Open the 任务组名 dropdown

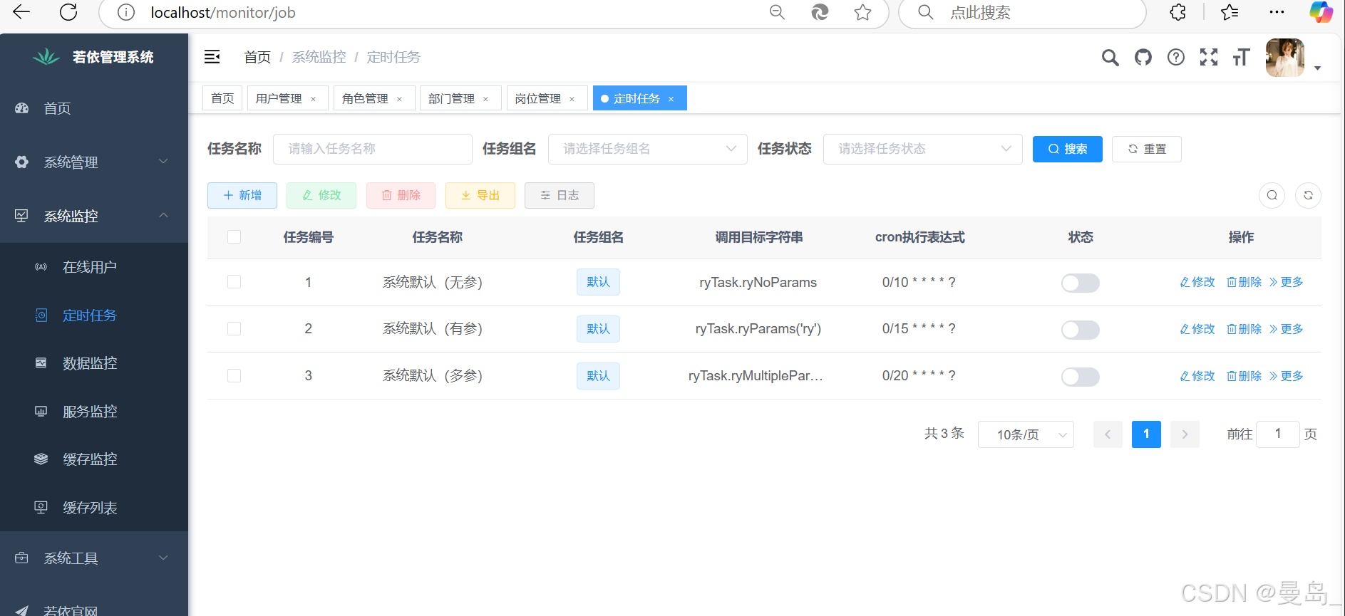point(647,149)
